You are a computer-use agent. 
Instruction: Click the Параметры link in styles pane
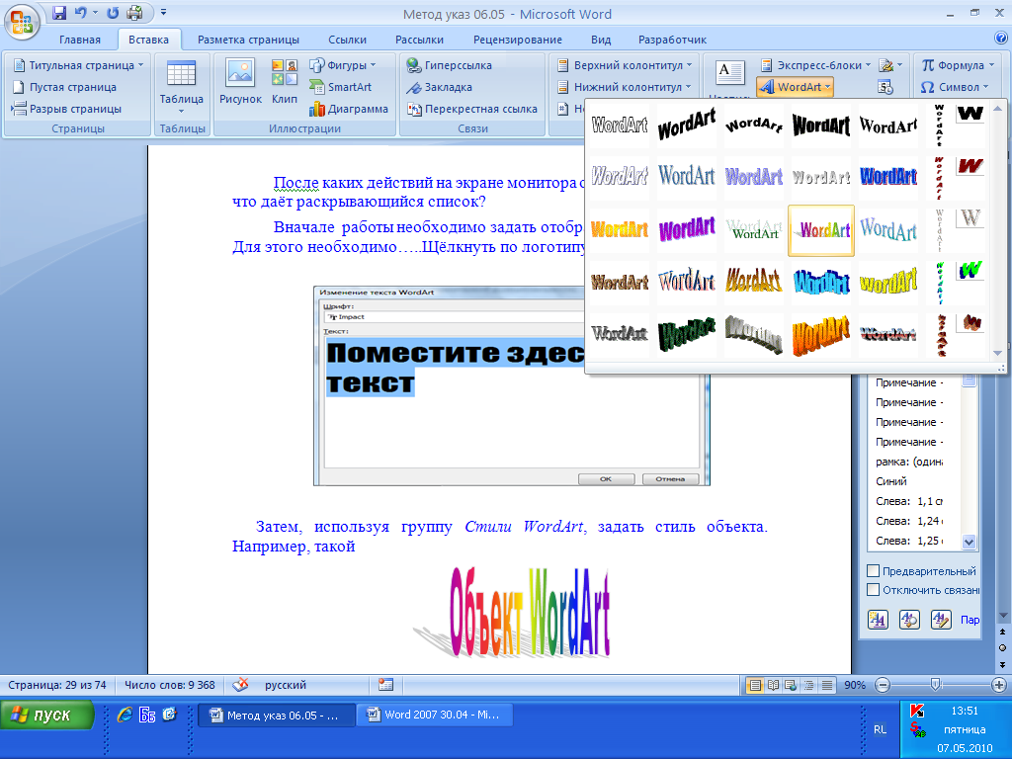click(970, 620)
